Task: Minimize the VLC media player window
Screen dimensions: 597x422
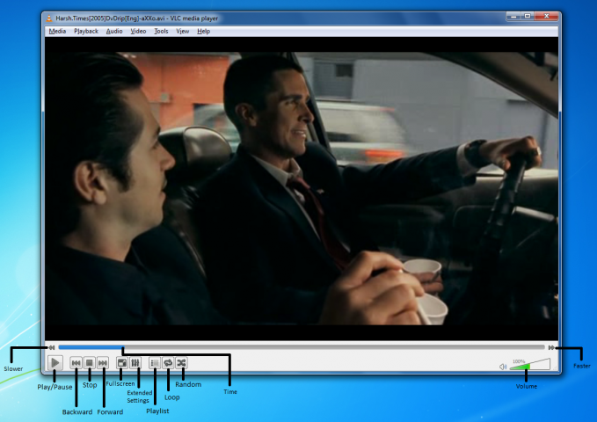Action: 513,17
